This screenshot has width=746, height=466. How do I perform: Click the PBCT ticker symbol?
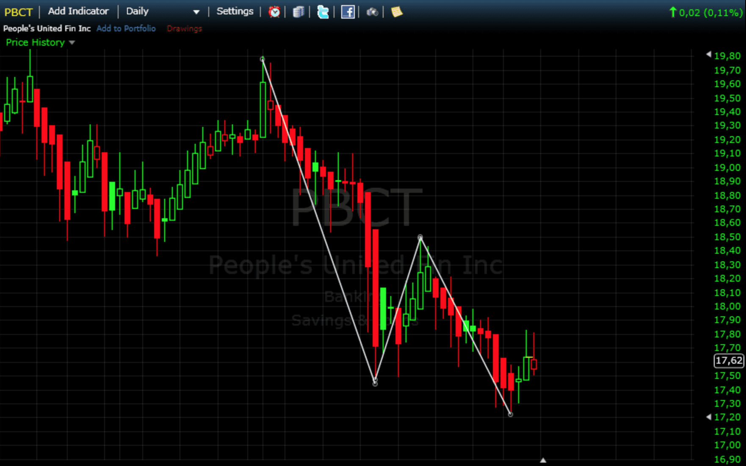pos(18,12)
